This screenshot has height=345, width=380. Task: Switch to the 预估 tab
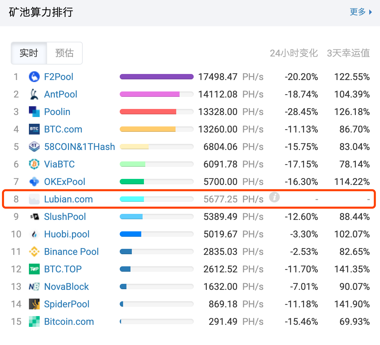(65, 53)
